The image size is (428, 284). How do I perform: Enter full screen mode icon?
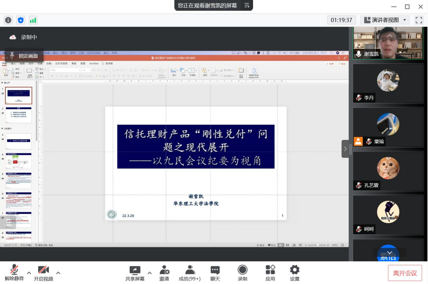tap(419, 20)
